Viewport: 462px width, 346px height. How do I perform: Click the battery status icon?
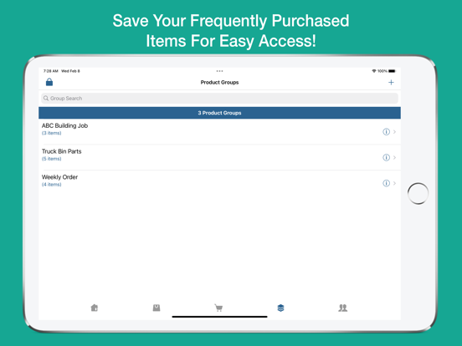pyautogui.click(x=392, y=71)
